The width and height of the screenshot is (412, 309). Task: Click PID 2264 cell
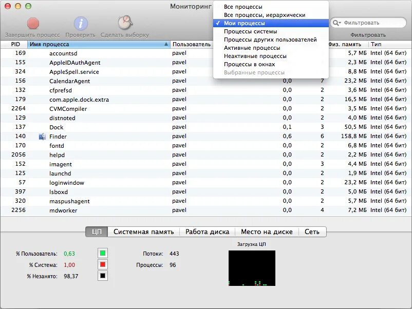18,108
